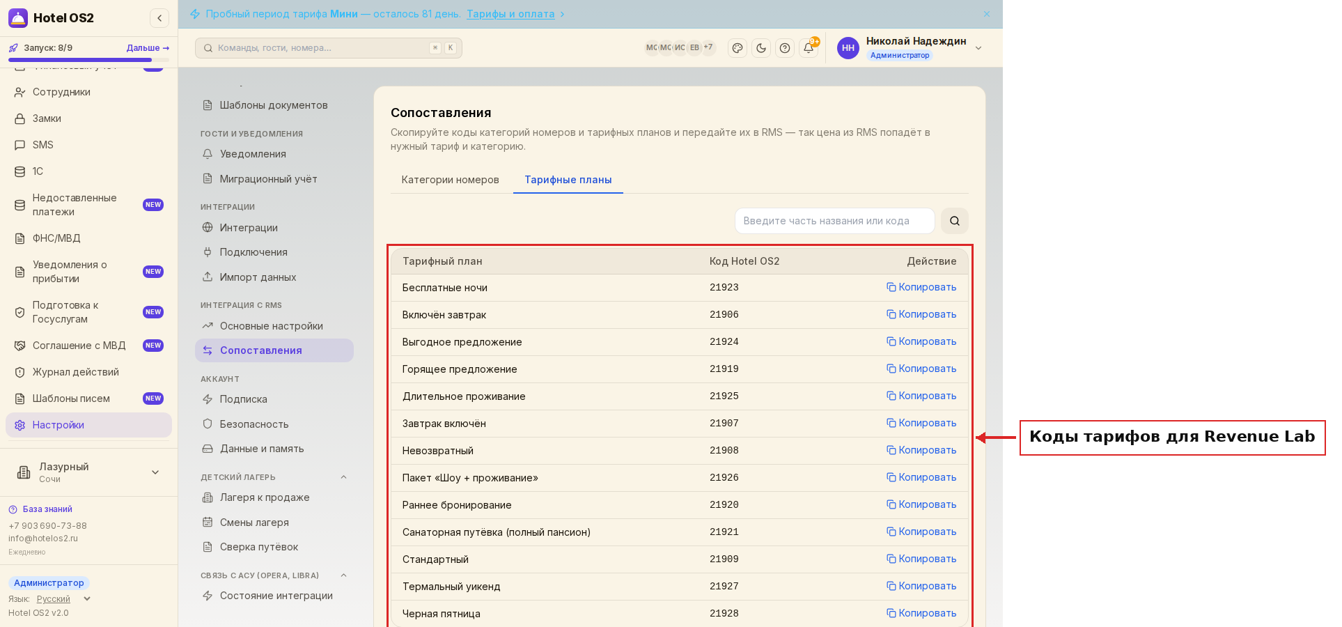Open the Интеграции settings item
Viewport: 1342px width, 627px height.
tap(274, 228)
